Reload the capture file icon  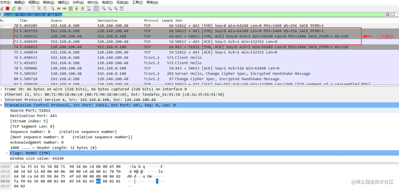(x=45, y=8)
